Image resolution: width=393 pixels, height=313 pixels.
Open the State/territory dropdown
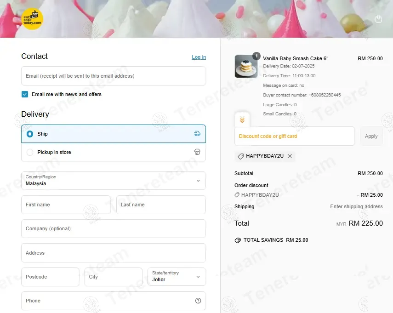[x=177, y=277]
